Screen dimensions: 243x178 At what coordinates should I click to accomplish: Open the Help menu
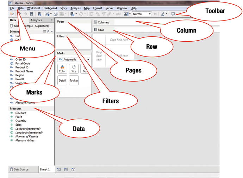click(x=133, y=8)
